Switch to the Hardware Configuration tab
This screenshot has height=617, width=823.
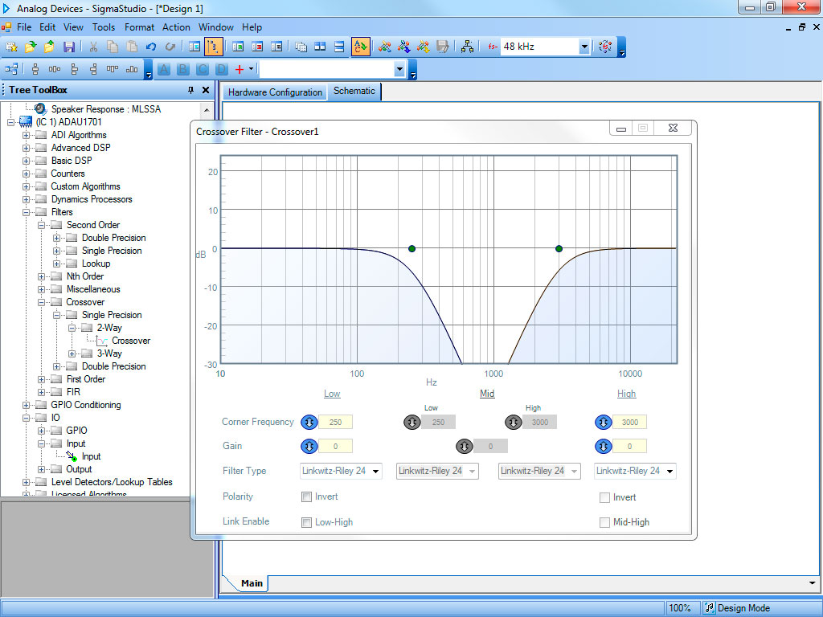(x=275, y=92)
